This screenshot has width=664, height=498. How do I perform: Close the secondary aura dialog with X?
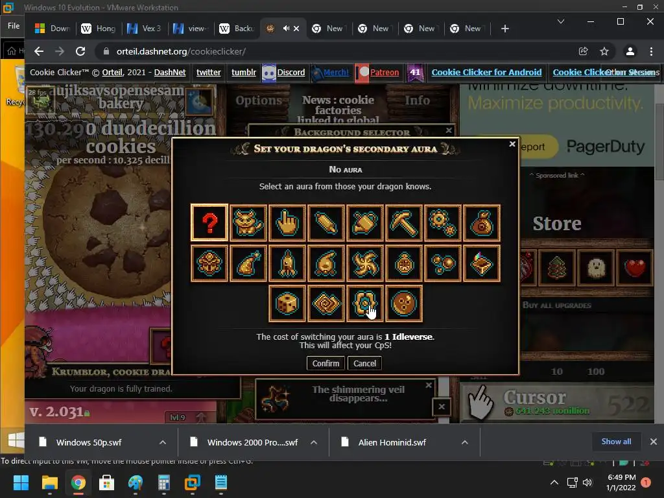pos(512,144)
